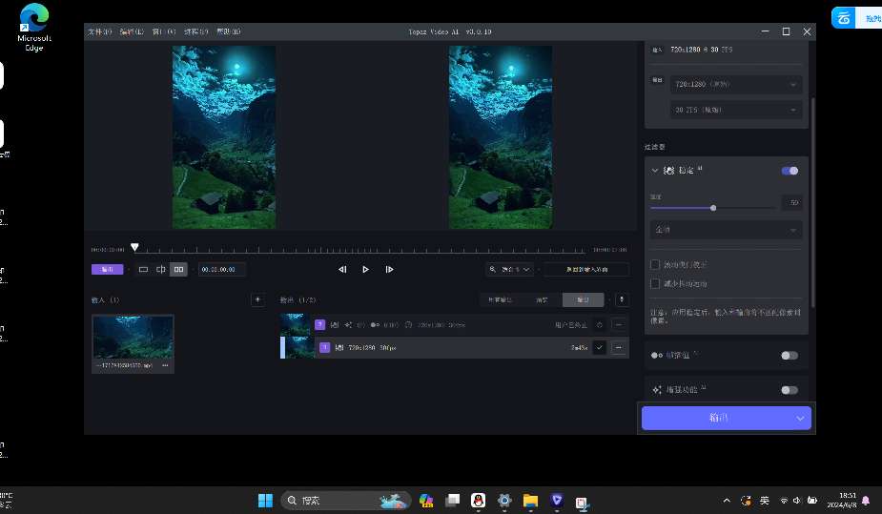Select the side-by-side view layout icon

[x=178, y=270]
